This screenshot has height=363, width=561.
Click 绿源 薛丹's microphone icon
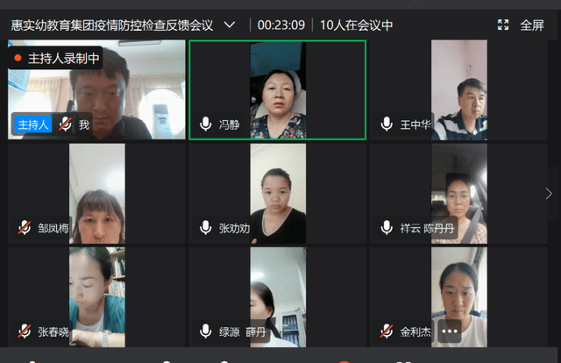point(206,331)
